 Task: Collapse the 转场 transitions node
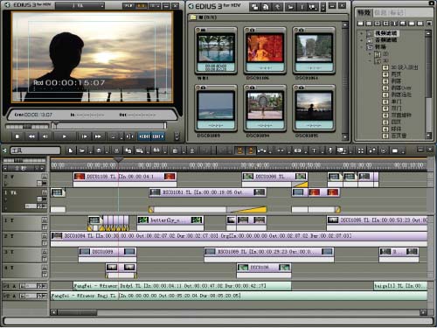[x=362, y=46]
